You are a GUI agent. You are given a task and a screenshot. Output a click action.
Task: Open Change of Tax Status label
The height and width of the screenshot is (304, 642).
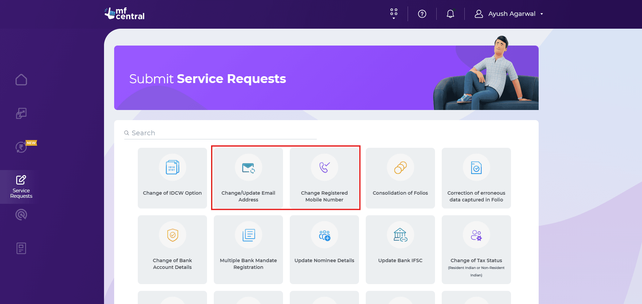476,260
